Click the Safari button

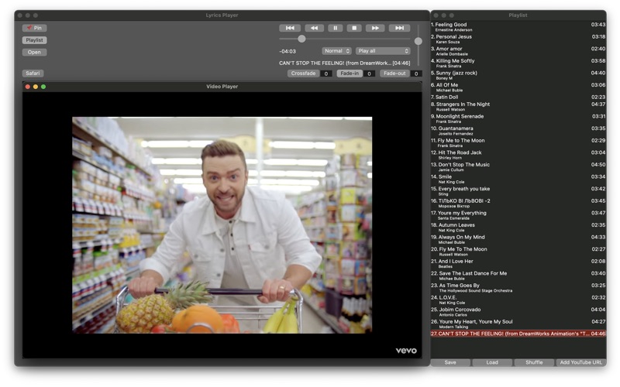tap(33, 74)
